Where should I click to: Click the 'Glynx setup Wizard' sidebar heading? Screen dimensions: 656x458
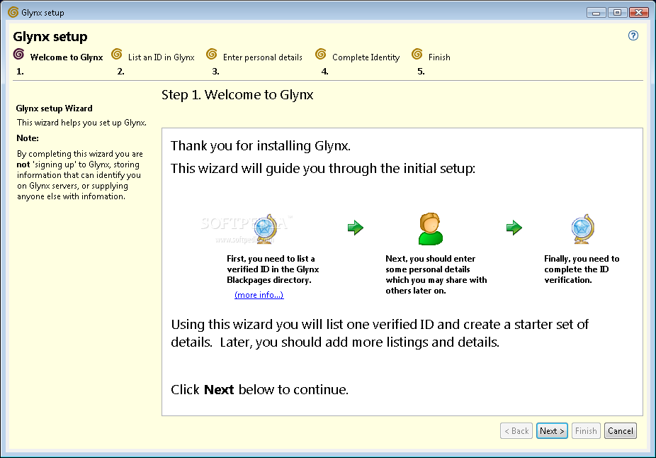(54, 108)
